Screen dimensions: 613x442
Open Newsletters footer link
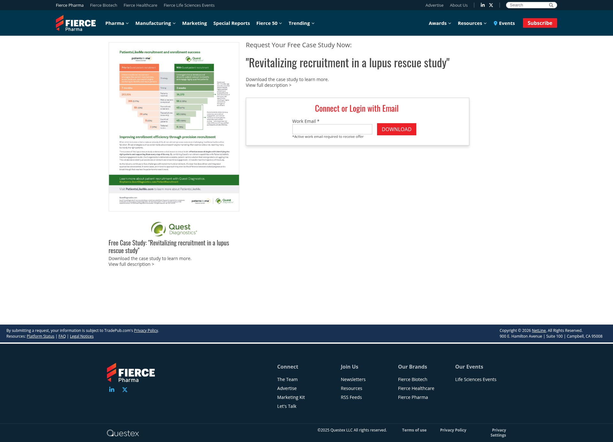point(353,379)
